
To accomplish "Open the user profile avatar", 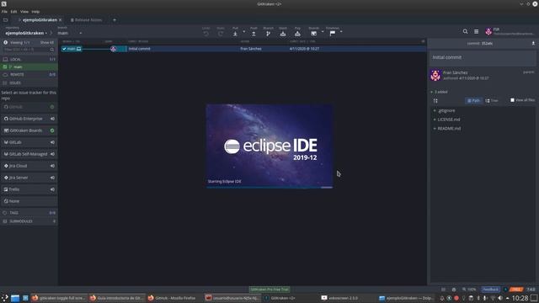I will [488, 32].
